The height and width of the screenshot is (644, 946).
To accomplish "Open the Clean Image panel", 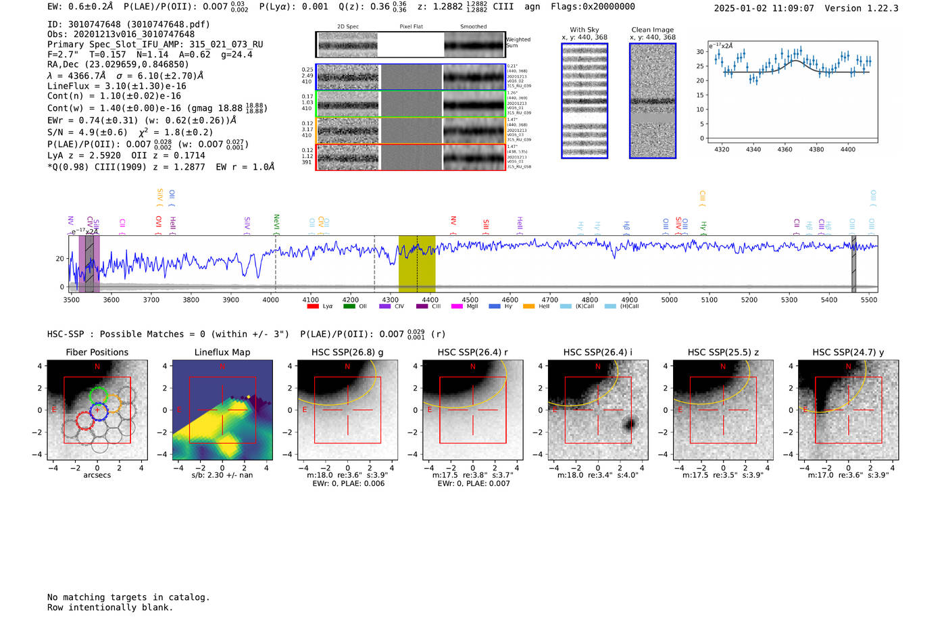I will click(653, 101).
